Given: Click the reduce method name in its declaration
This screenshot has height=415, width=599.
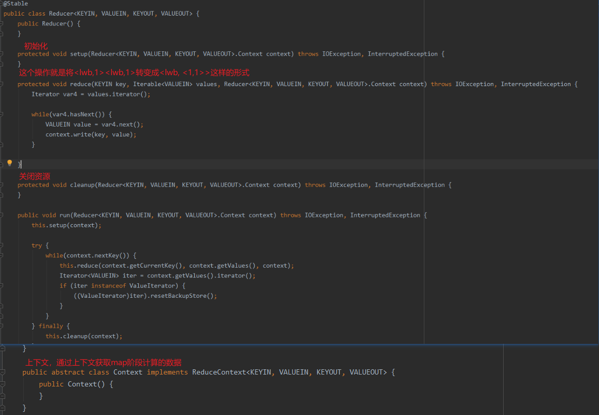Looking at the screenshot, I should (81, 84).
